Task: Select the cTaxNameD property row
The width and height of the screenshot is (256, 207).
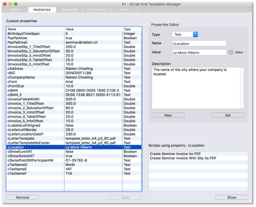Action: click(x=74, y=164)
